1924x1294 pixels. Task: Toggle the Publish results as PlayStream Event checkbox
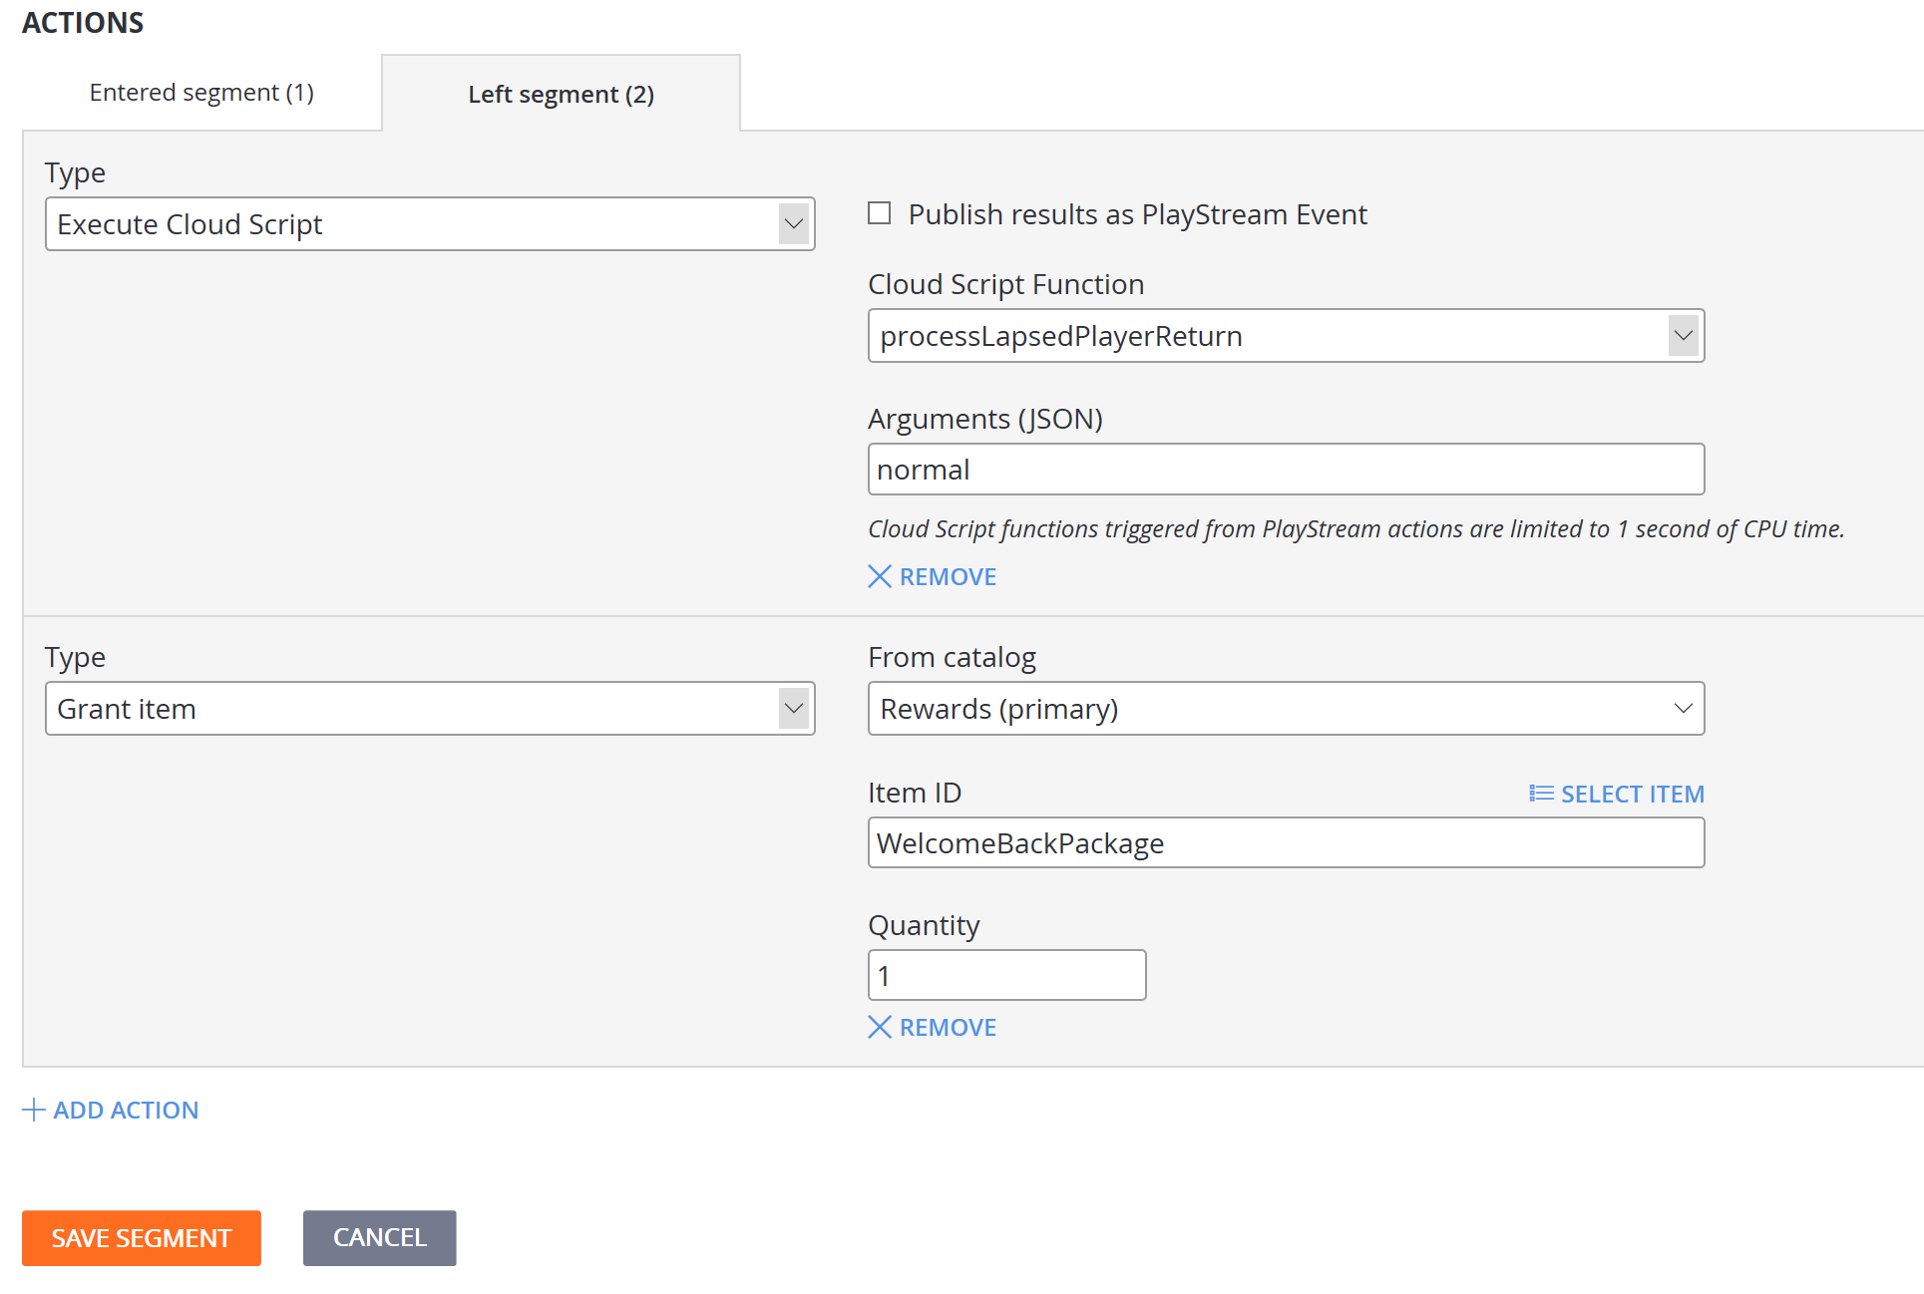pos(880,213)
